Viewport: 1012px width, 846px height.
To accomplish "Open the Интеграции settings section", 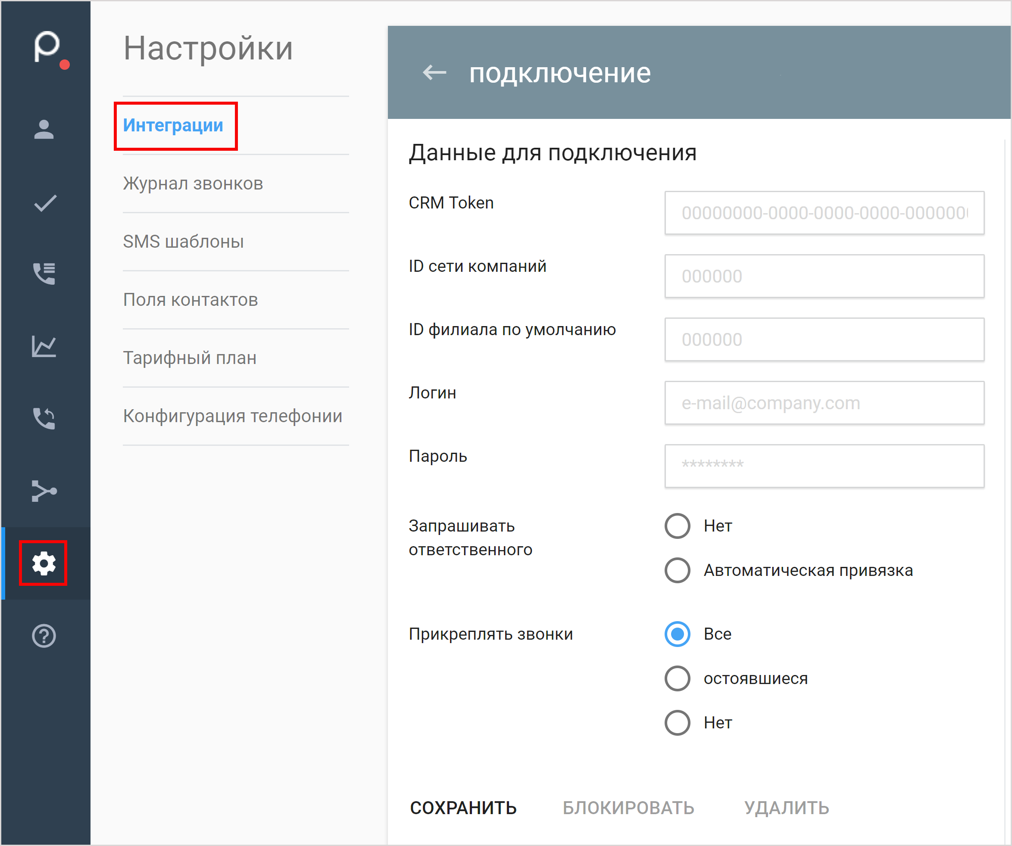I will pos(173,125).
